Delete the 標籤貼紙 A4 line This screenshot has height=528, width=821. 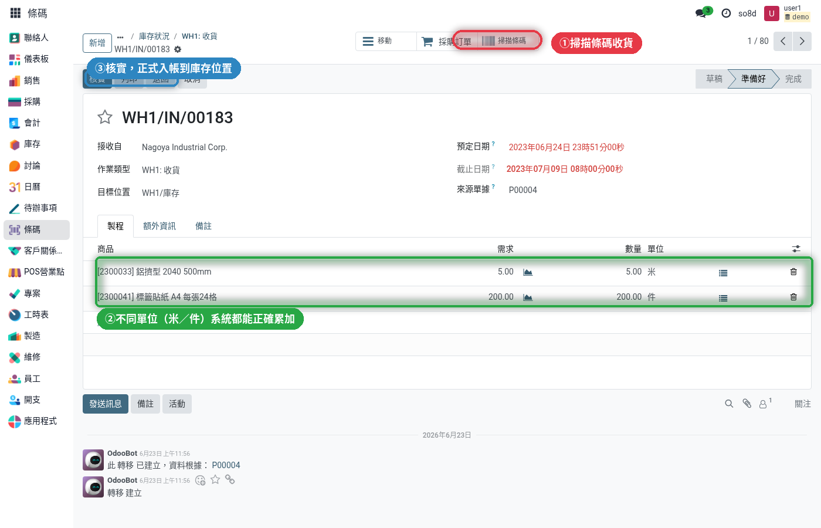pos(793,297)
